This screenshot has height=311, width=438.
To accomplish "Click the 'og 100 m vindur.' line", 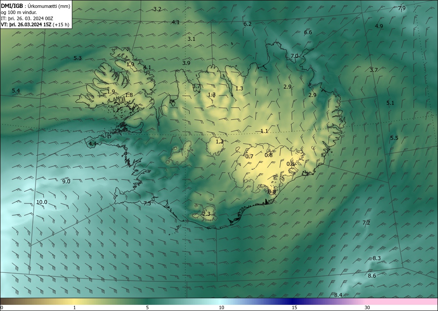I will click(19, 12).
